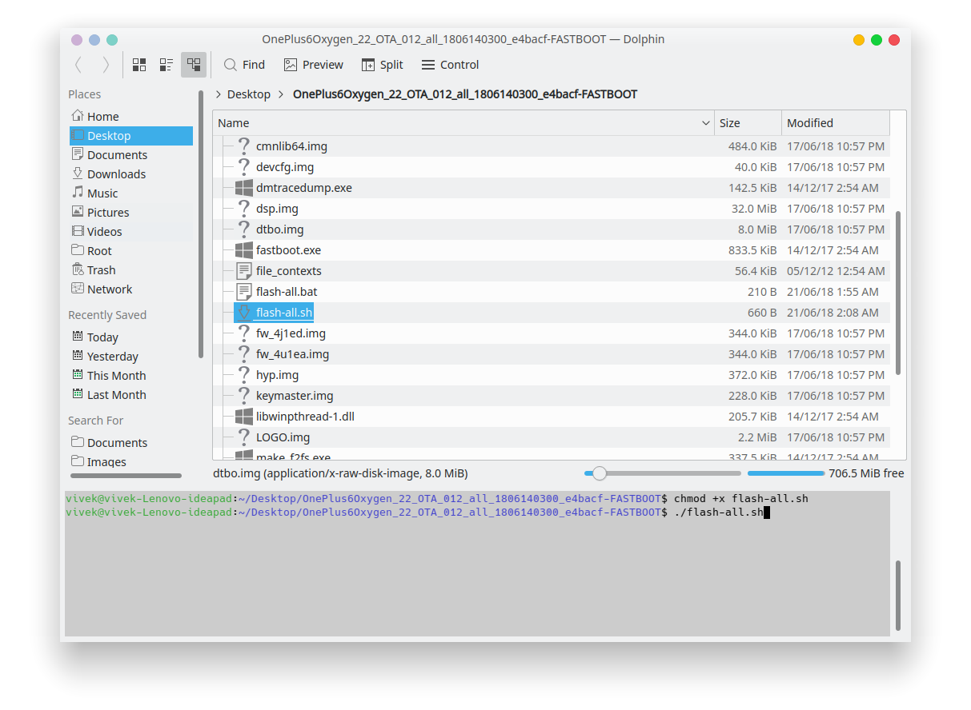This screenshot has height=710, width=971.
Task: Open the Control menu
Action: click(x=450, y=65)
